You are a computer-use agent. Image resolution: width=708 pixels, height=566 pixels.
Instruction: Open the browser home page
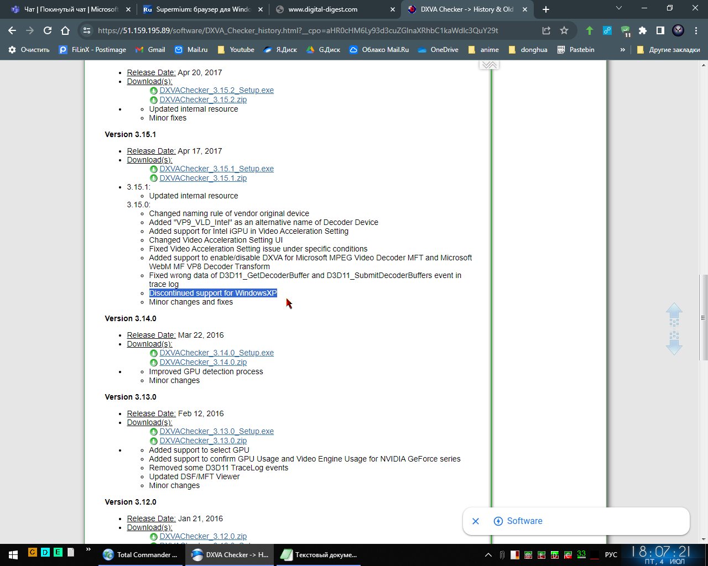(65, 30)
